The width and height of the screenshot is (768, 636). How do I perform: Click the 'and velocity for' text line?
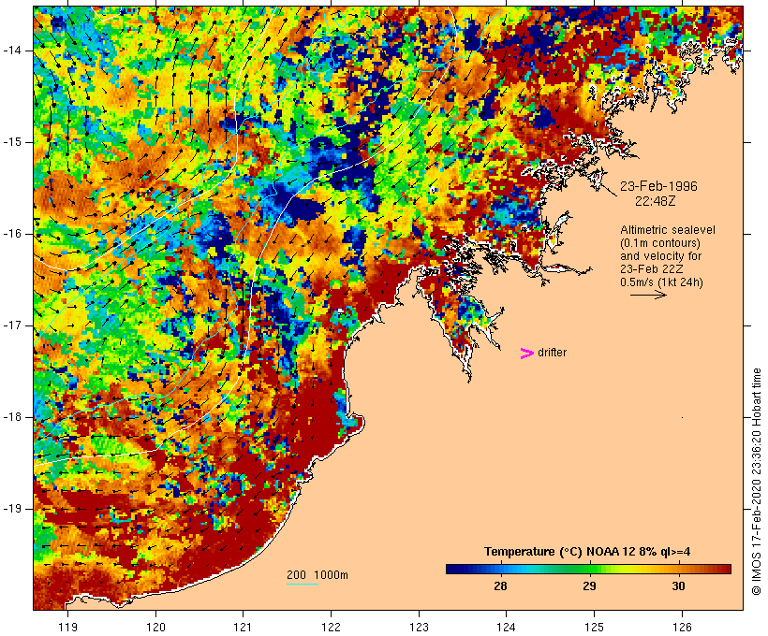click(660, 256)
